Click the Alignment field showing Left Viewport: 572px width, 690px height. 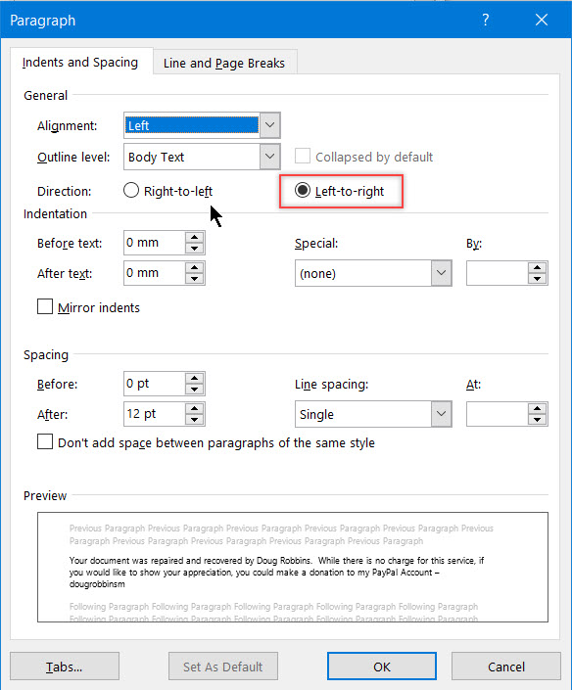click(192, 125)
